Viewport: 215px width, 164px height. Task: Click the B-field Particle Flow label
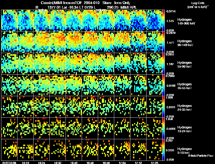pyautogui.click(x=201, y=156)
